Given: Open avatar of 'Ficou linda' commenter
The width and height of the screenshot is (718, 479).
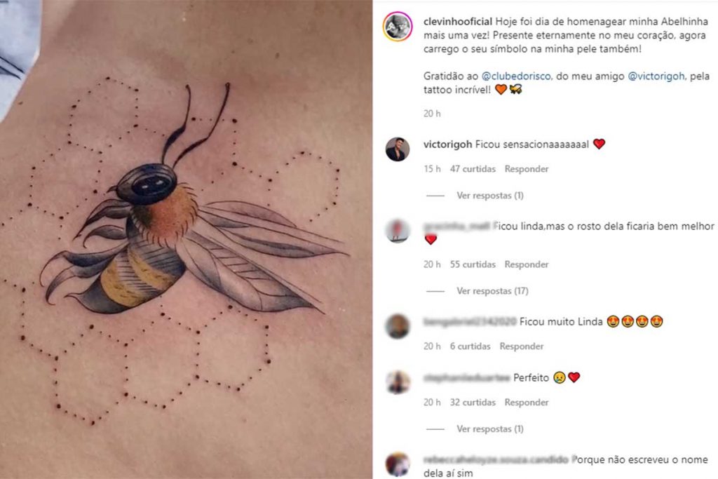Looking at the screenshot, I should click(x=398, y=231).
